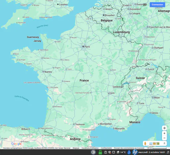This screenshot has width=170, height=155.
Task: Select the Londres city label
Action: click(x=63, y=5)
